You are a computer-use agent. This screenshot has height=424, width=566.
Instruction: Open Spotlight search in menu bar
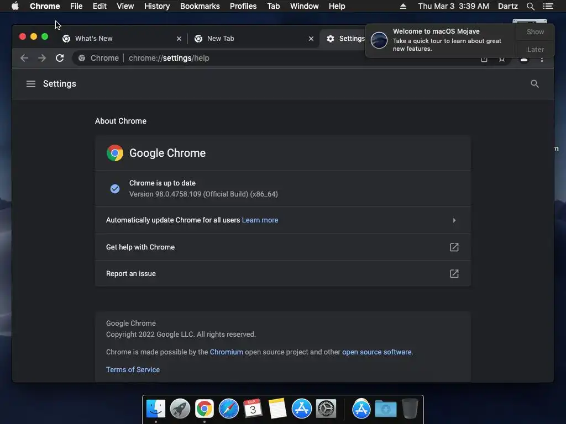tap(530, 6)
